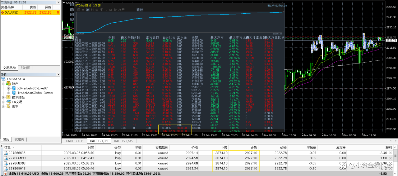This screenshot has width=398, height=176.
Task: Close the Market Watch panel
Action: [x=58, y=2]
